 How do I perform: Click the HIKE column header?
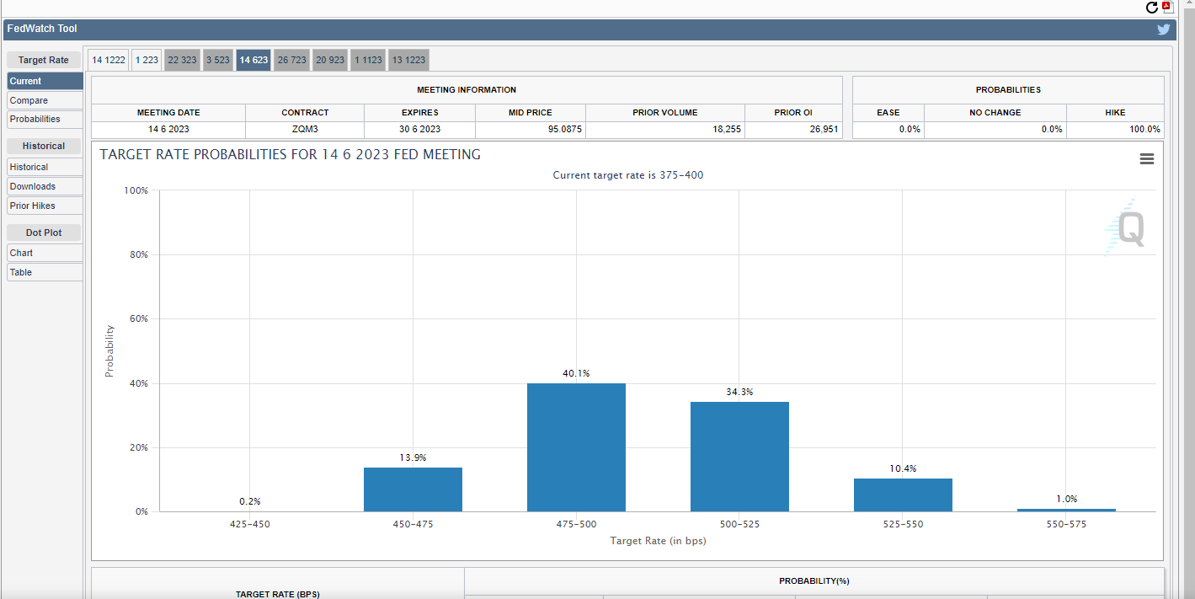(1115, 112)
